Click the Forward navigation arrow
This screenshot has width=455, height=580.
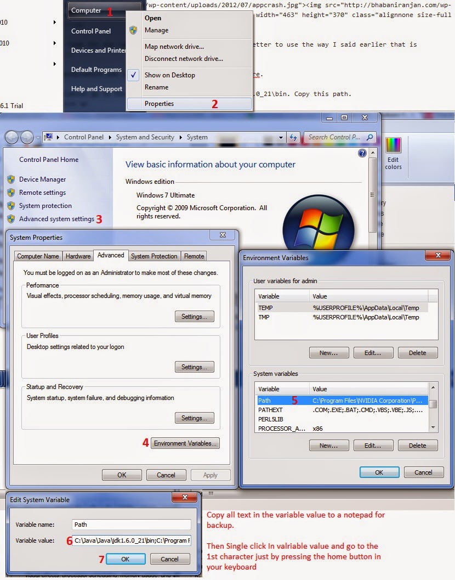tap(27, 137)
